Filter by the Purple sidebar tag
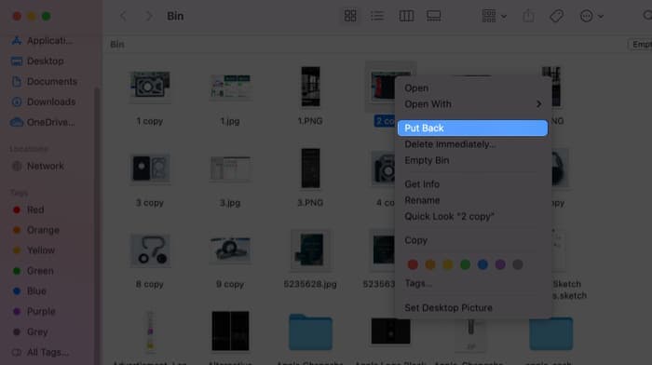Screen dimensions: 652x365 point(34,311)
